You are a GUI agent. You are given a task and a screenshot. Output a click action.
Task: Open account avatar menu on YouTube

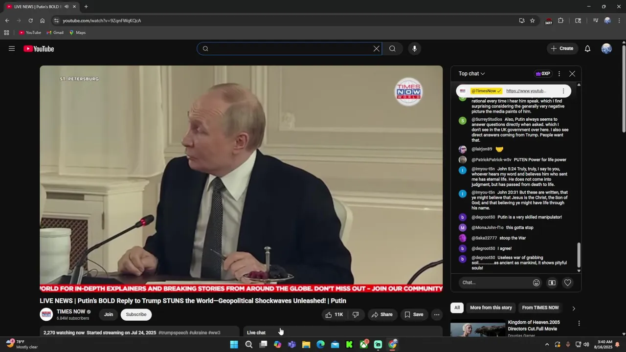pyautogui.click(x=606, y=48)
